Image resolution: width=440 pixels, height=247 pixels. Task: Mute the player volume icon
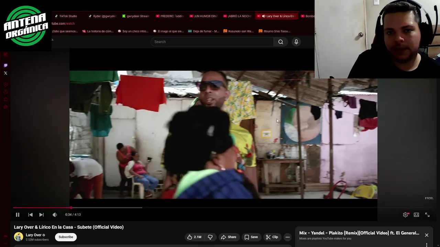pyautogui.click(x=55, y=215)
